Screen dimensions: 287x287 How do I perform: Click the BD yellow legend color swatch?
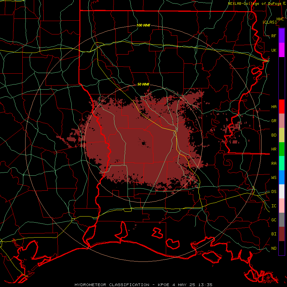[282, 135]
